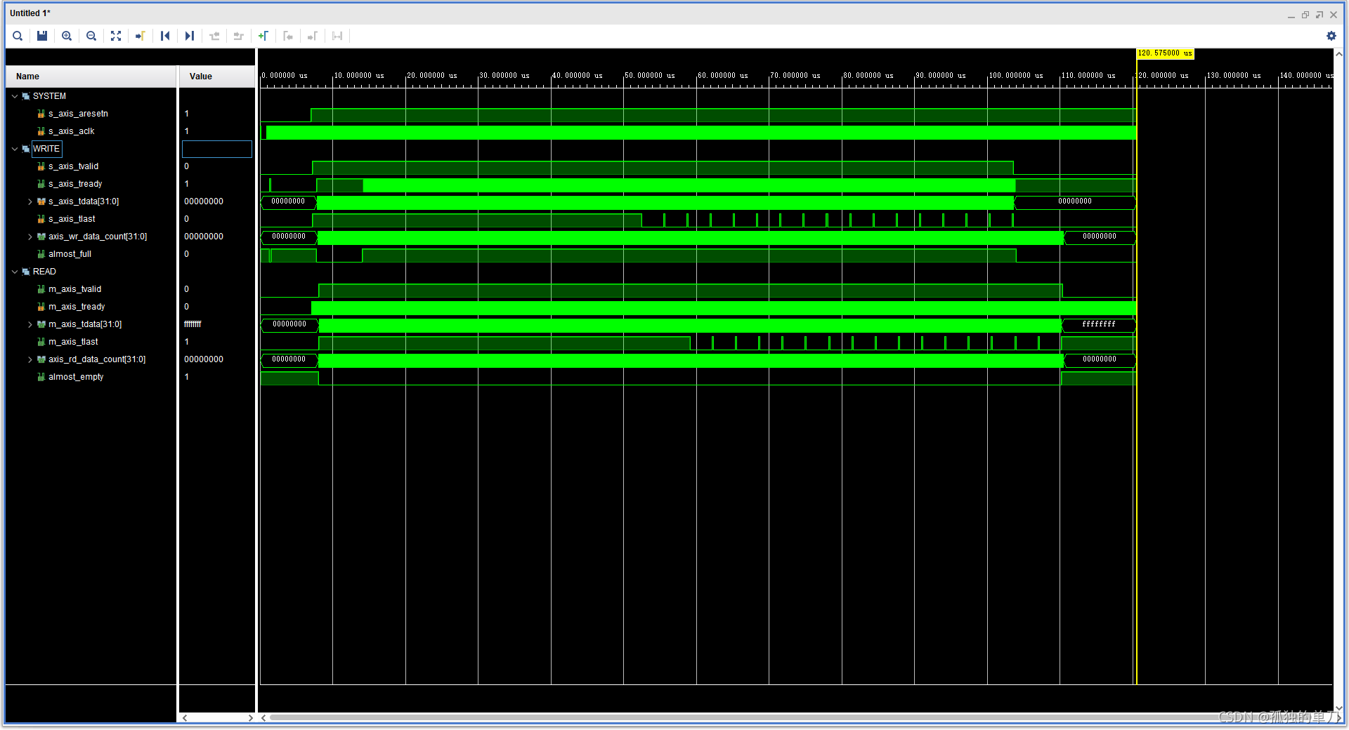Viewport: 1349px width, 730px height.
Task: Open waveform settings gear
Action: pyautogui.click(x=1331, y=36)
